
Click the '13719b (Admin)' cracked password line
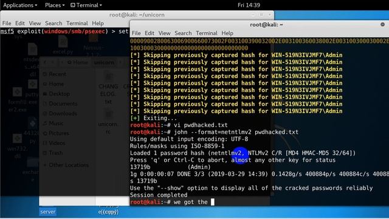170,167
